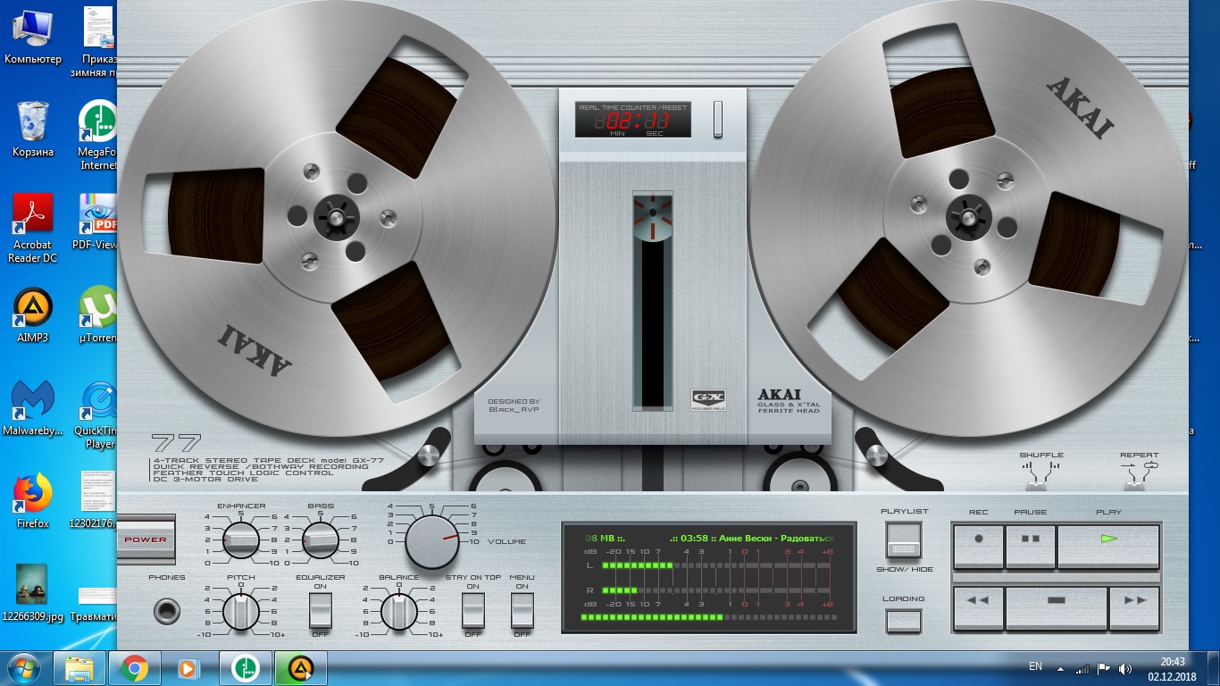The width and height of the screenshot is (1220, 686).
Task: Select the Malwarebytes desktop shortcut
Action: click(32, 407)
